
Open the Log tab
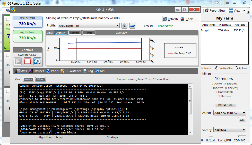[88, 71]
